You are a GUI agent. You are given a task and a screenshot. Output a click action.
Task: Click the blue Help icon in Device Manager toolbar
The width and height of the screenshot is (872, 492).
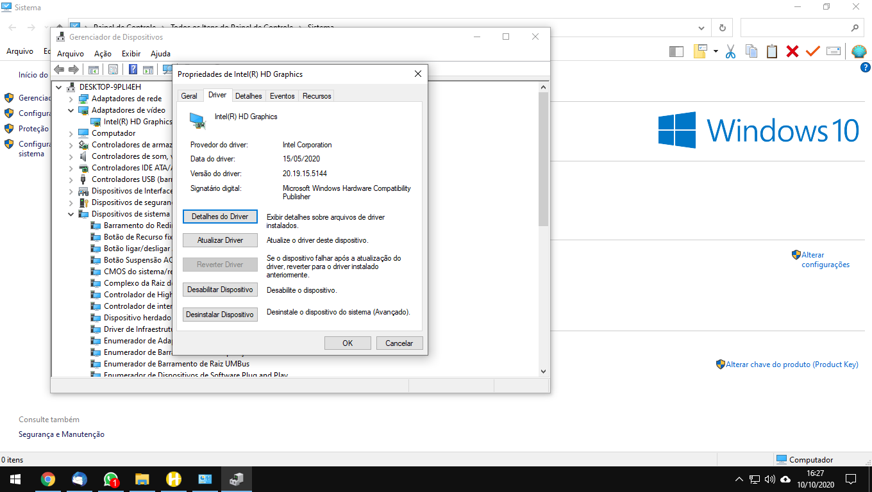coord(133,69)
